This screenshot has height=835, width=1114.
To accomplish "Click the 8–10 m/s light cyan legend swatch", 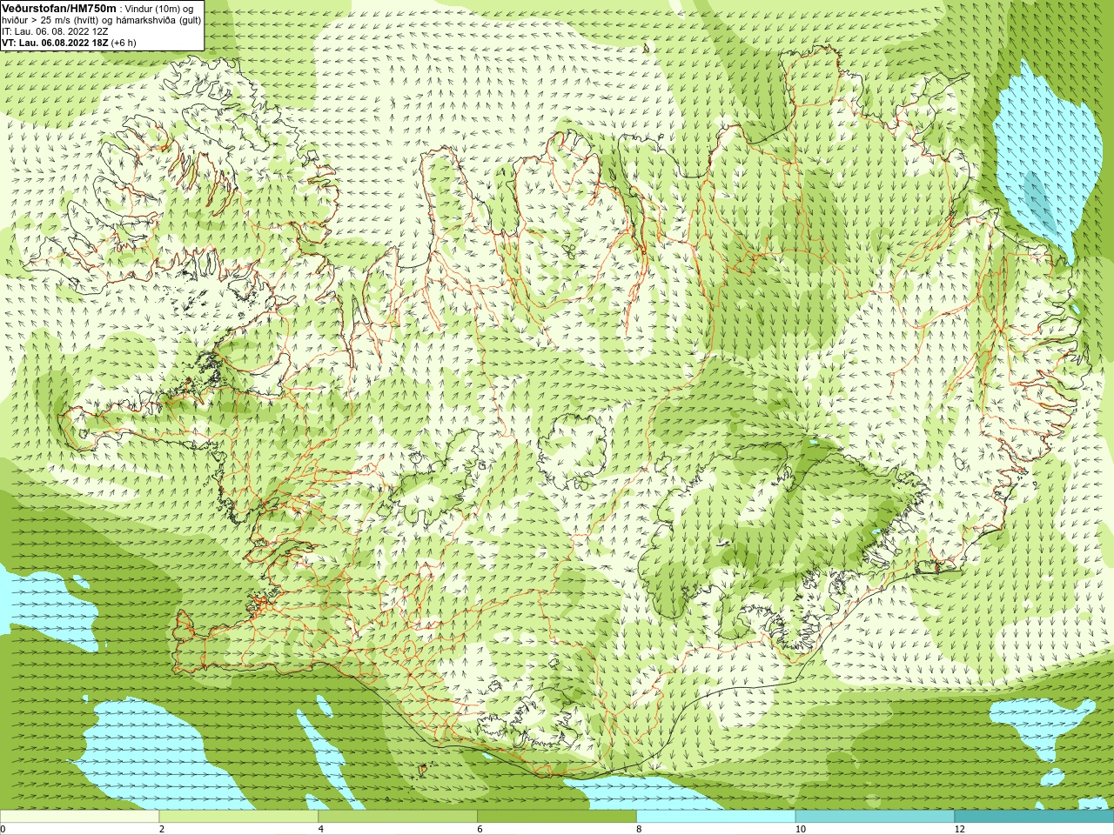I will 716,817.
